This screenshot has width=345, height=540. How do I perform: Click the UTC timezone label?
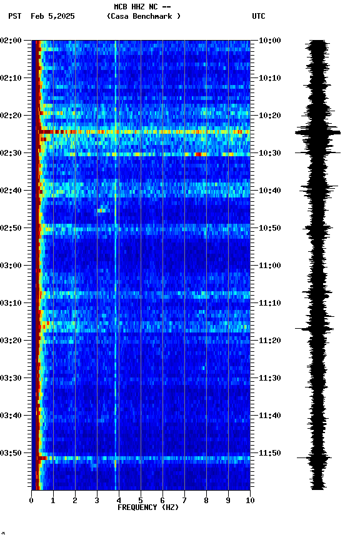tap(259, 16)
